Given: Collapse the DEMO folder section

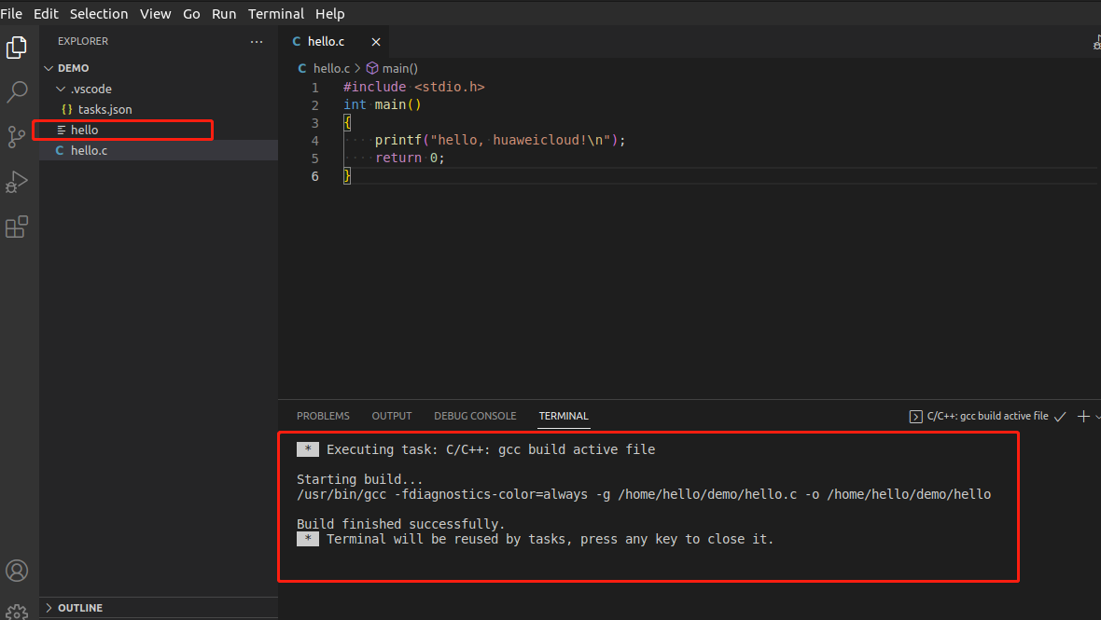Looking at the screenshot, I should coord(49,68).
